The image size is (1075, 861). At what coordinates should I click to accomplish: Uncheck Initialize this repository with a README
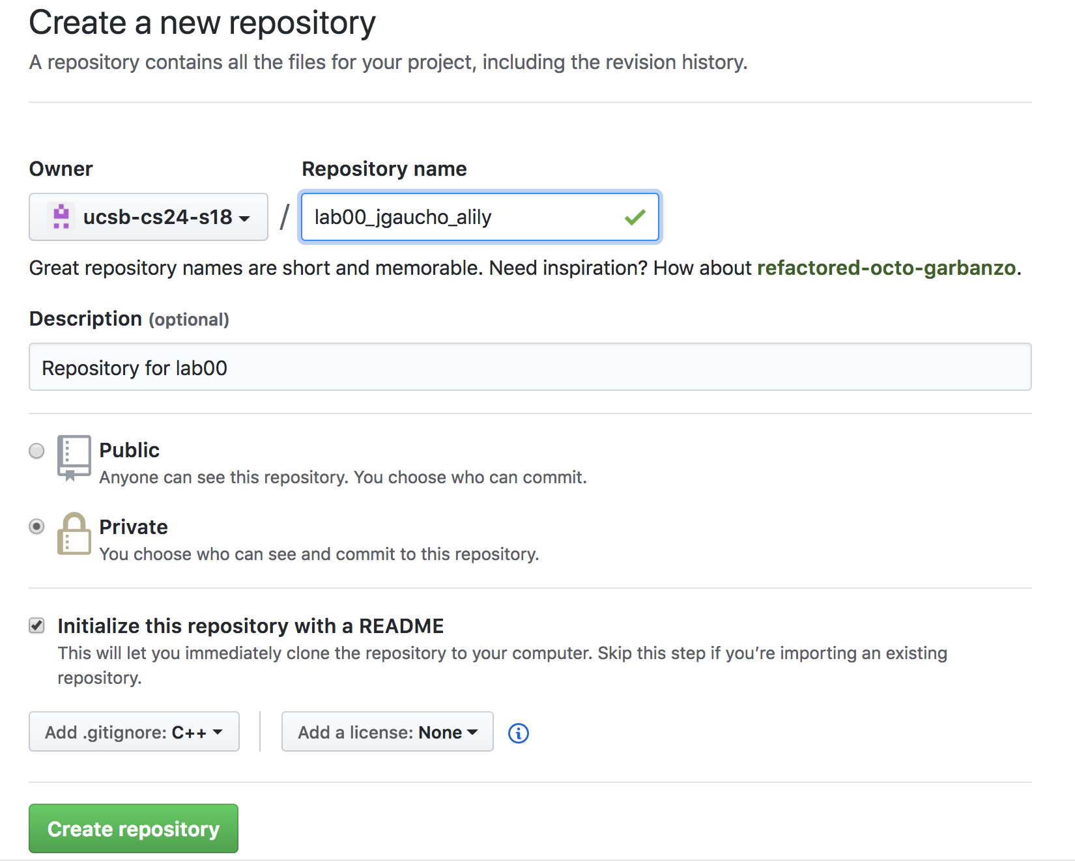coord(36,625)
